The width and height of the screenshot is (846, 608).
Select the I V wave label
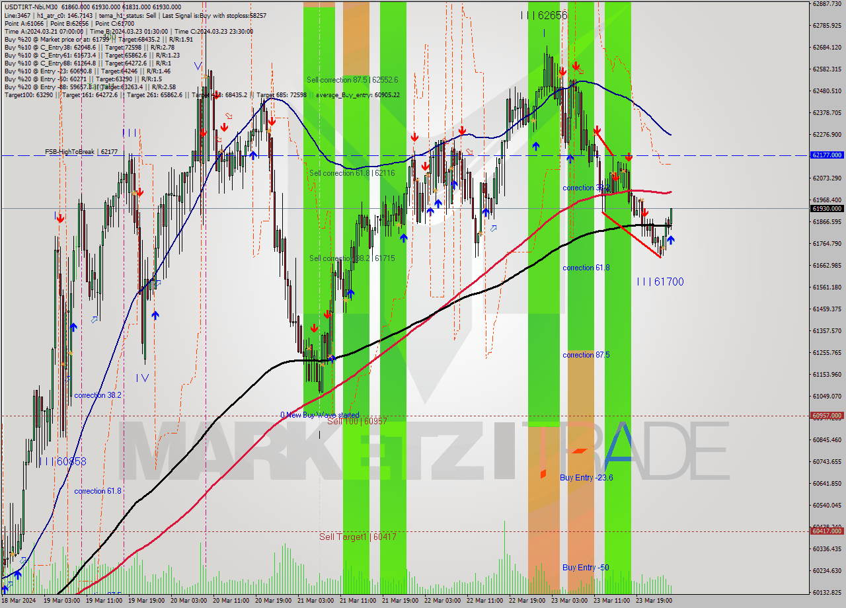pyautogui.click(x=142, y=377)
